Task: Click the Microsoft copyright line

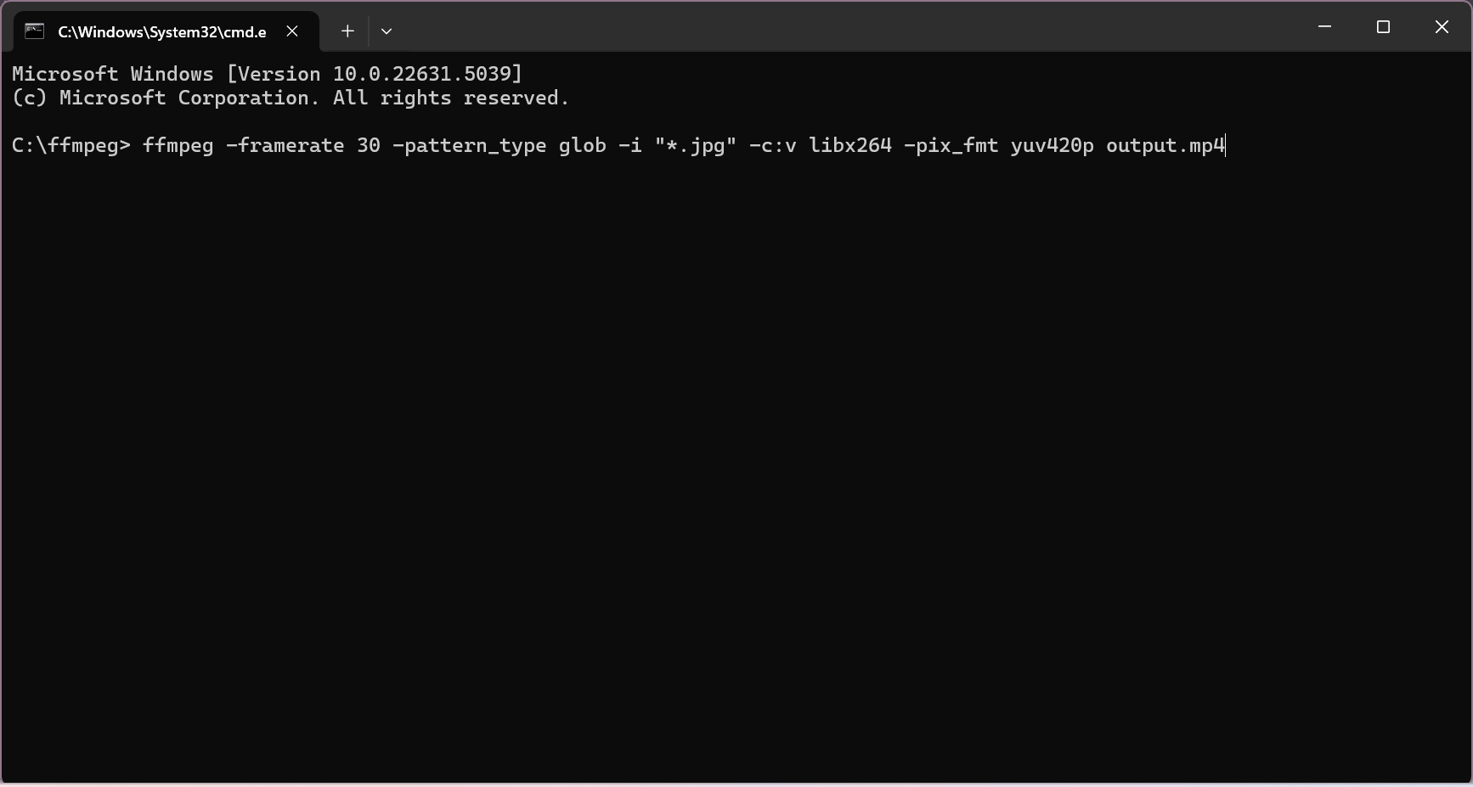Action: tap(289, 98)
